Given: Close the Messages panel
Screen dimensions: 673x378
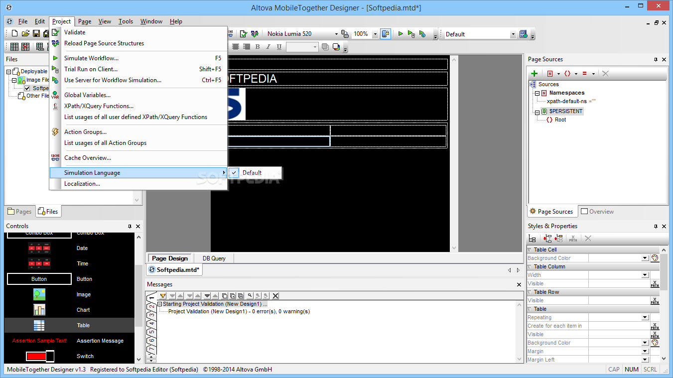Looking at the screenshot, I should coord(519,284).
